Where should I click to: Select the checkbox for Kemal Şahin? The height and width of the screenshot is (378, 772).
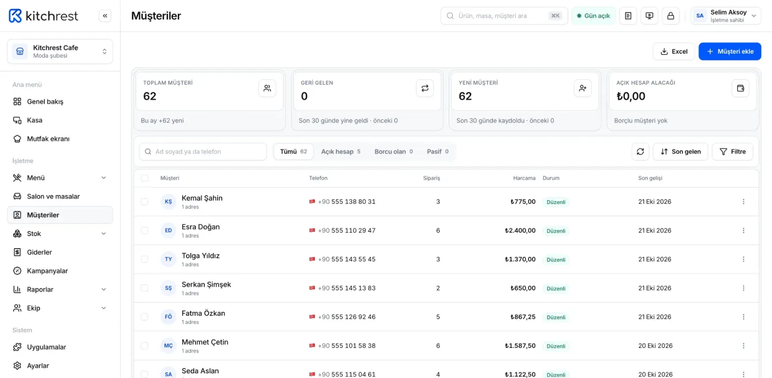(144, 202)
